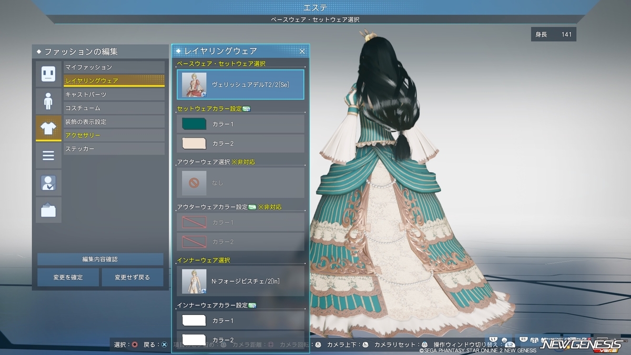Click 編集内容確認 button
Screen dimensions: 631x355
point(100,259)
